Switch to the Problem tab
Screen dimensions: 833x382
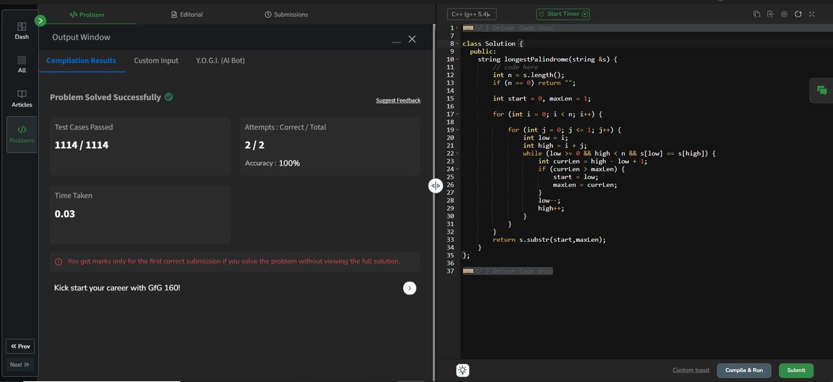[87, 15]
